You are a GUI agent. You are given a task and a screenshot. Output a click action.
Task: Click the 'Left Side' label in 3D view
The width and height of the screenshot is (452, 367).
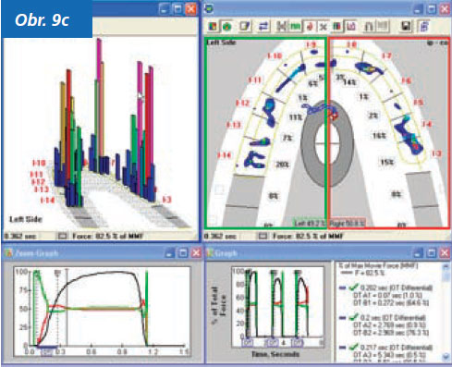tap(26, 219)
